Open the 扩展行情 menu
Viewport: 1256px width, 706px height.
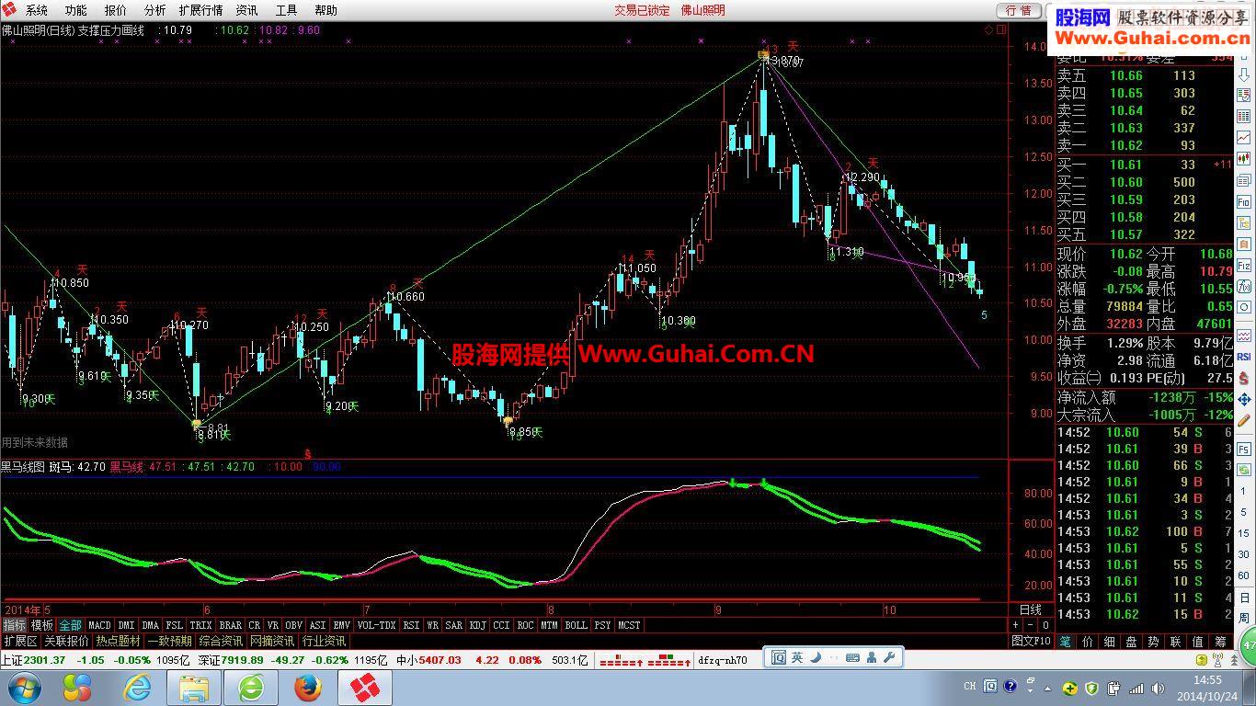[x=200, y=10]
